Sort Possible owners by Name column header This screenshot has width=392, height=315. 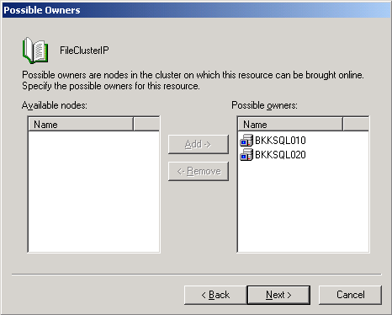(290, 125)
